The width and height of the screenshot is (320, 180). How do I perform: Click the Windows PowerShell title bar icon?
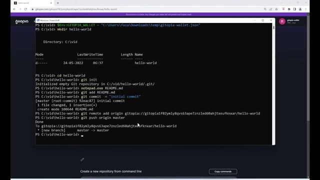(x=38, y=20)
